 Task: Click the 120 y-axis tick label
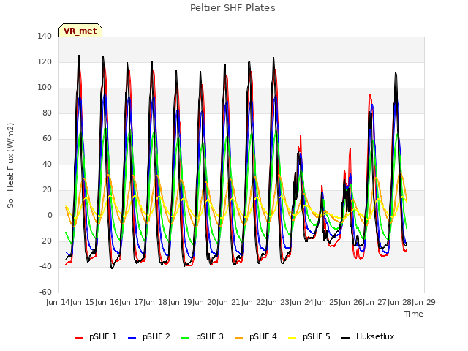45,61
